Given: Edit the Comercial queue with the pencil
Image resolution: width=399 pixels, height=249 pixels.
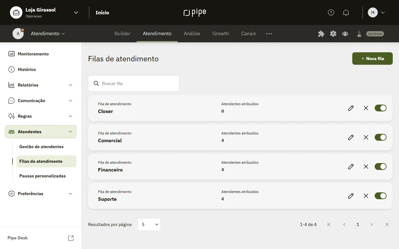Looking at the screenshot, I should tap(351, 137).
